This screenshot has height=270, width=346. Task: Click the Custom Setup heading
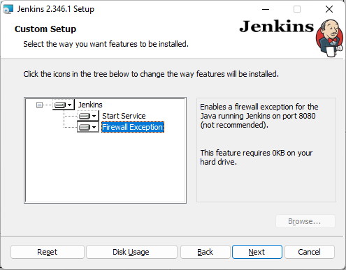pyautogui.click(x=45, y=29)
